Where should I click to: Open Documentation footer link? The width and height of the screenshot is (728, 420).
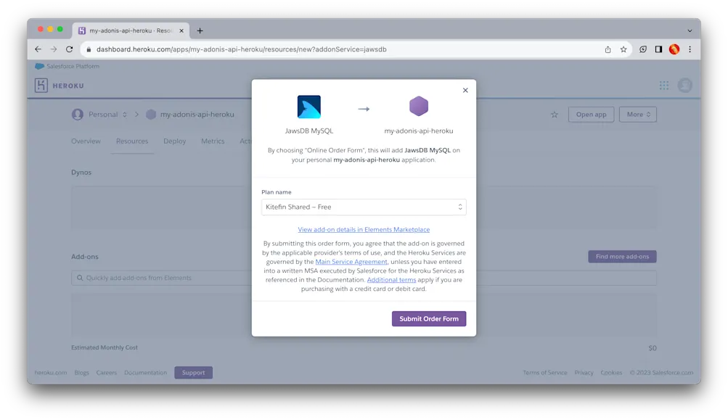145,373
